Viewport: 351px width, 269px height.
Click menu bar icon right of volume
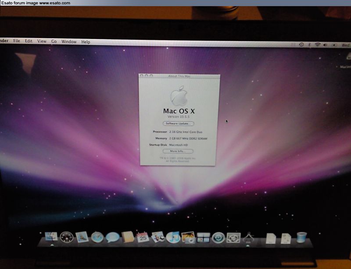[x=334, y=45]
